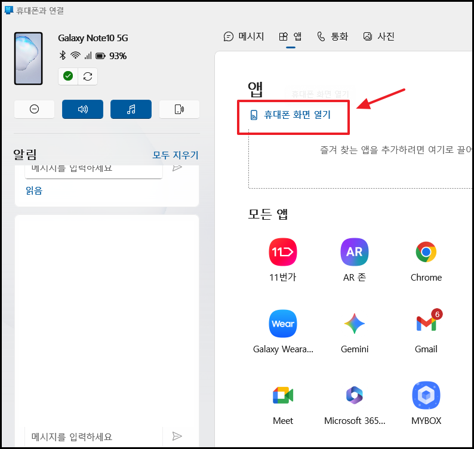
Task: Open the Gemini app icon
Action: (354, 324)
